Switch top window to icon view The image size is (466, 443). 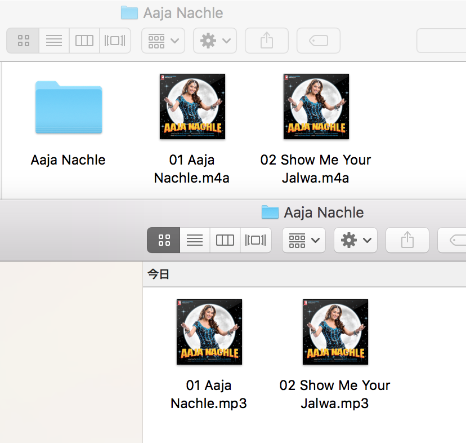point(23,41)
